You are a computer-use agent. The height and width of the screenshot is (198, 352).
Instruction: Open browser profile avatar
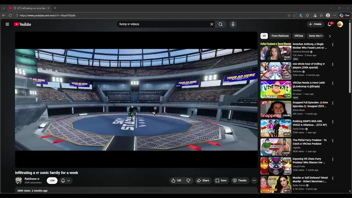point(328,15)
